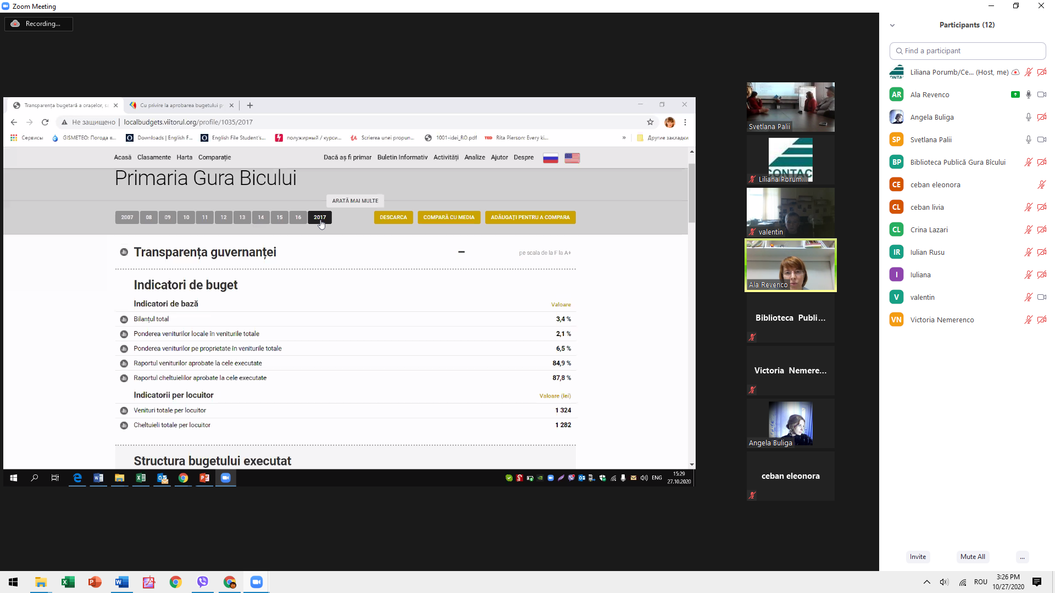Viewport: 1055px width, 593px height.
Task: Click the Find a participant search field
Action: (x=968, y=51)
